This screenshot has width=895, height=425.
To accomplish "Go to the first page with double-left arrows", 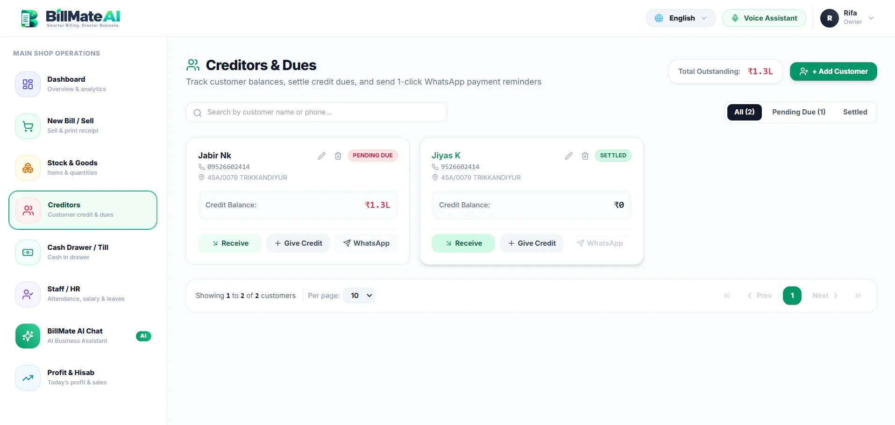I will [727, 296].
